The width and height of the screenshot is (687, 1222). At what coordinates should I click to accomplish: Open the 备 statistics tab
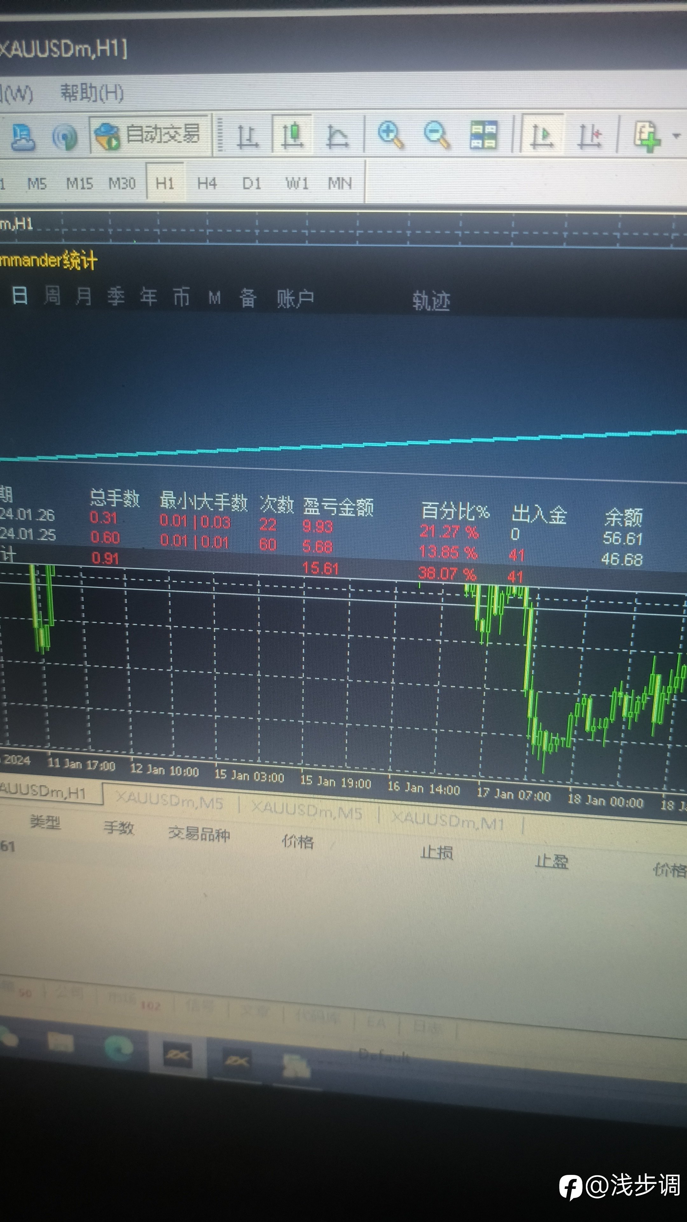248,299
